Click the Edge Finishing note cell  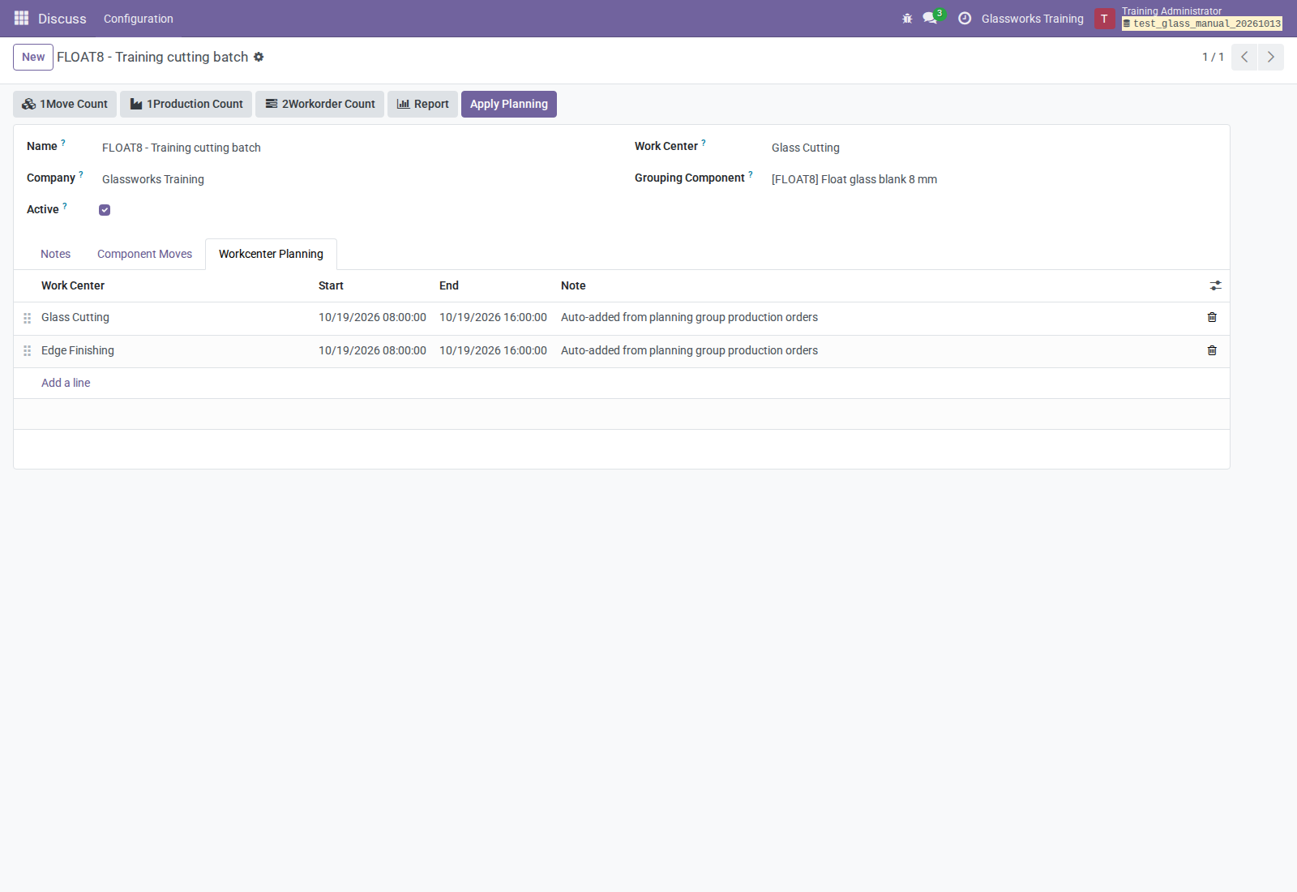(875, 350)
